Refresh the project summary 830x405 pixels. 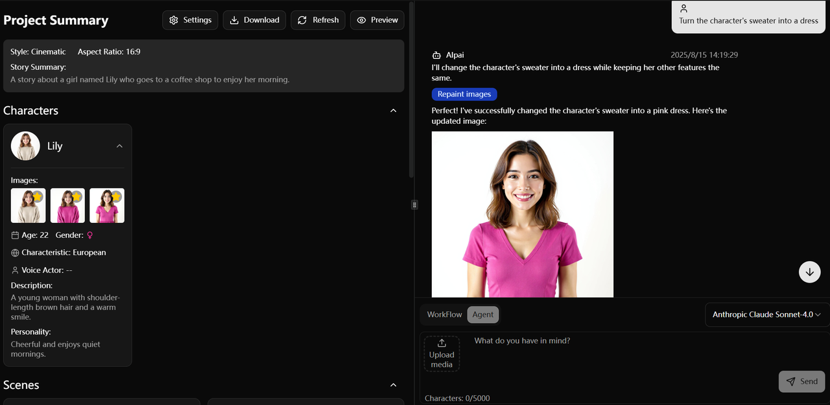coord(318,20)
